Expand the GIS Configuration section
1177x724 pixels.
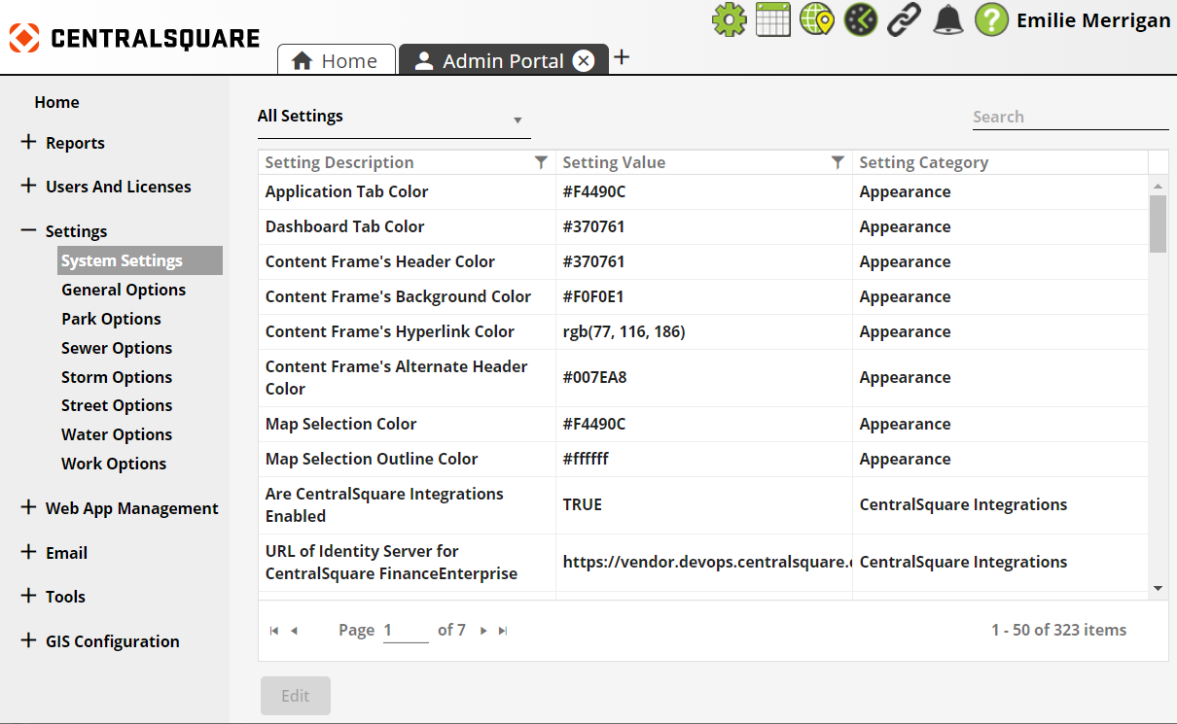28,640
